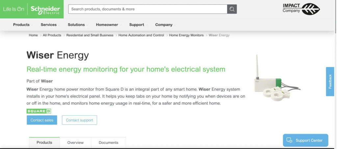Click the Contact sales button

42,120
